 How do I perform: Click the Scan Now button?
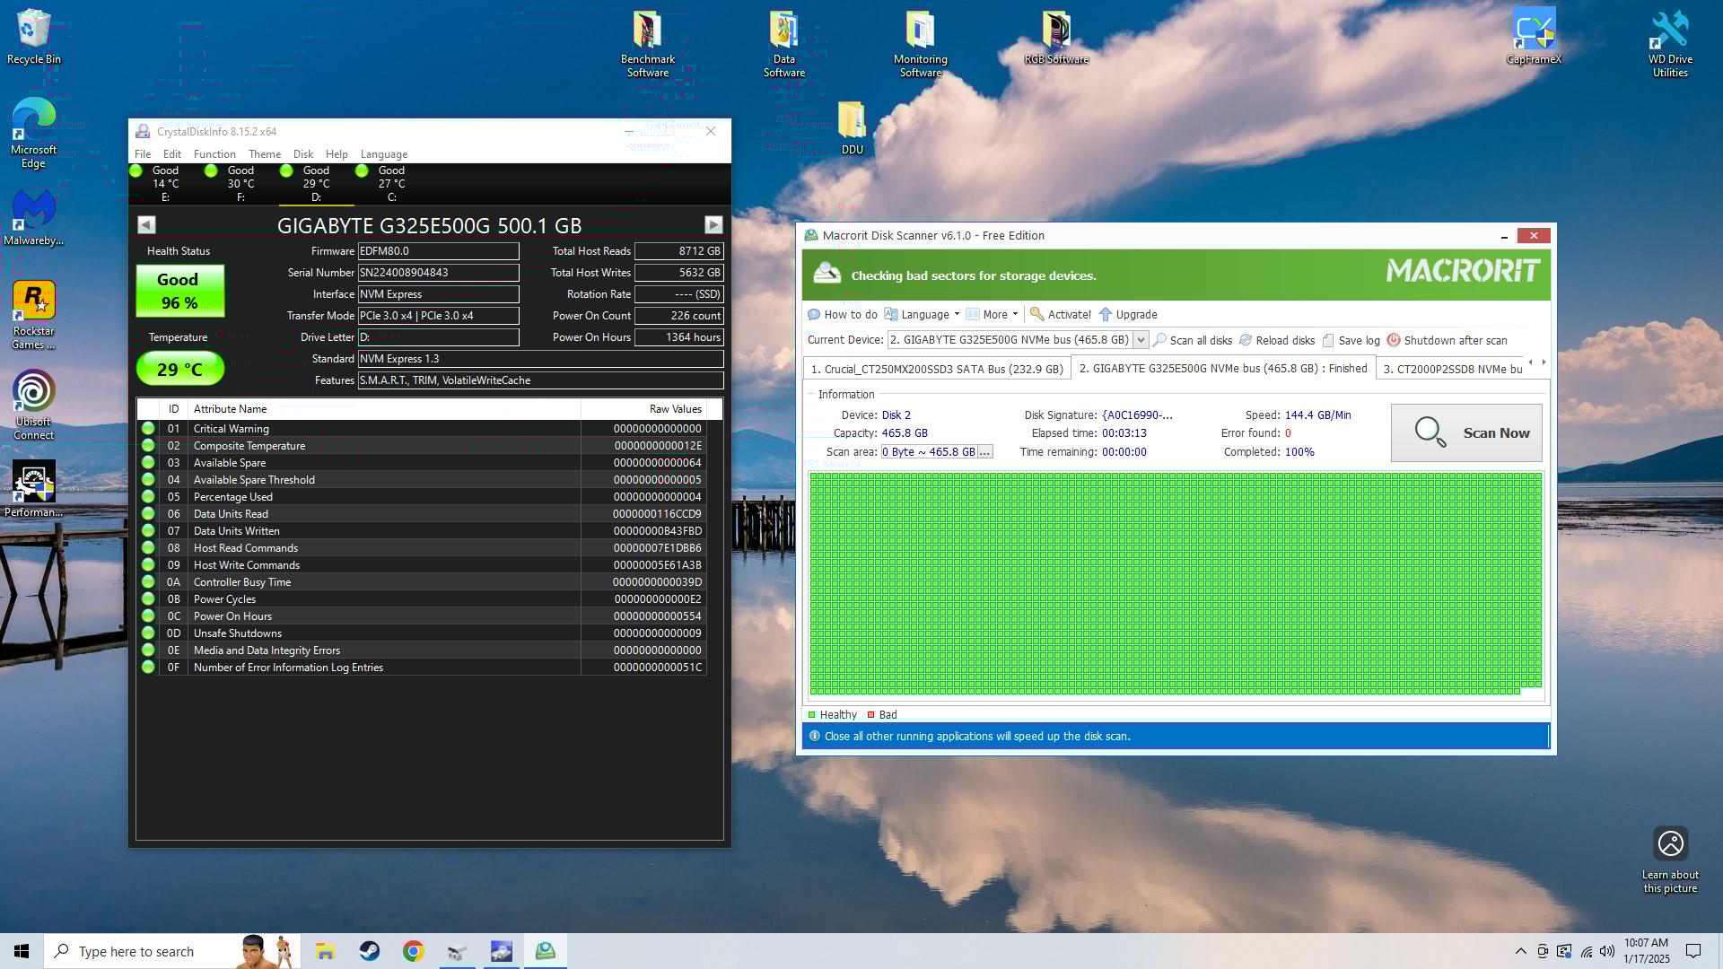coord(1465,433)
